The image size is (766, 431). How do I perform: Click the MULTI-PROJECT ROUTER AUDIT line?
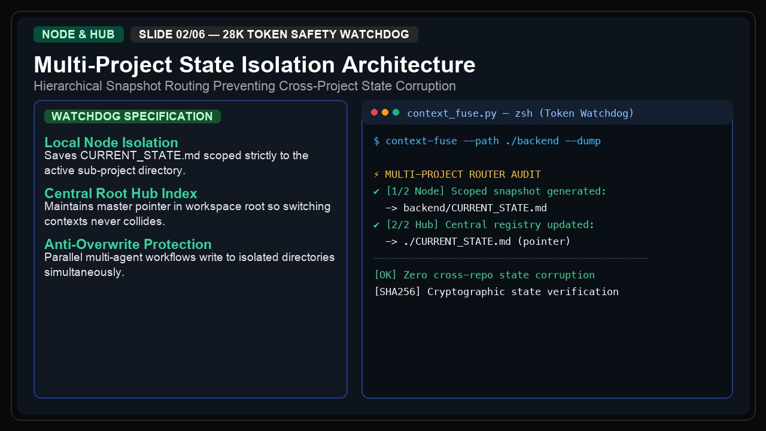[457, 175]
